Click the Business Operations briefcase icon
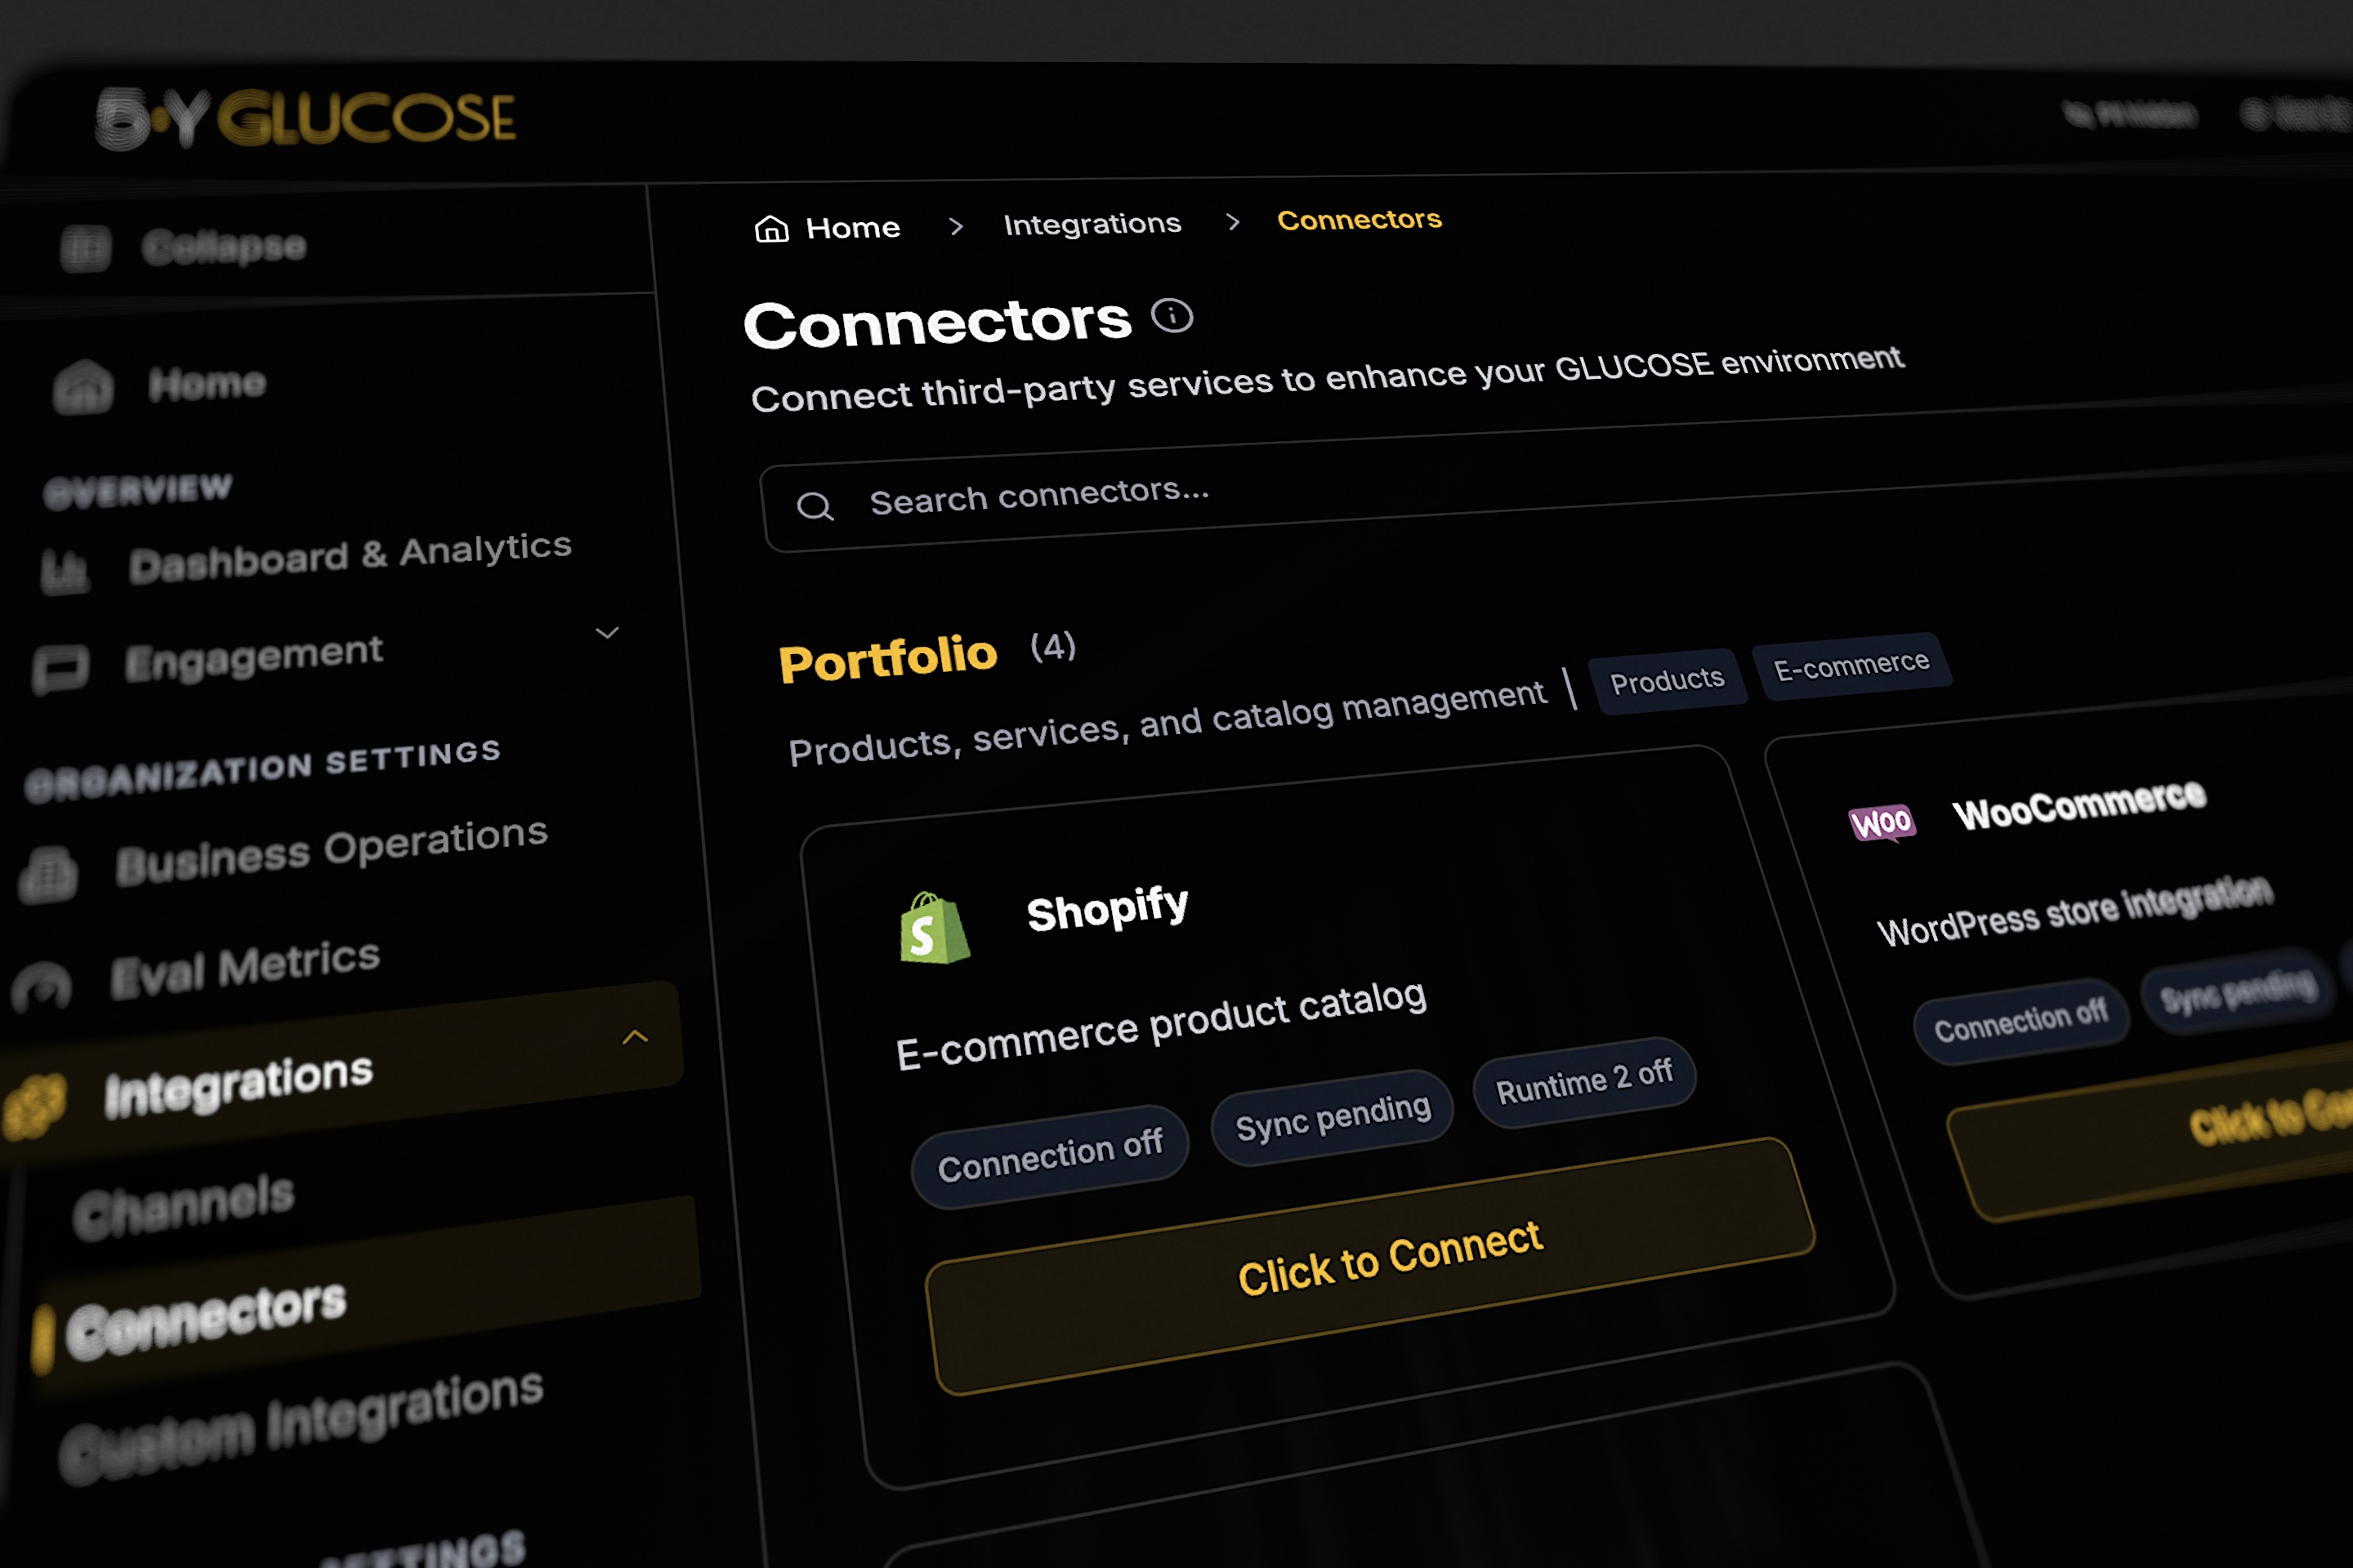Screen dimensions: 2353x1568 48,875
